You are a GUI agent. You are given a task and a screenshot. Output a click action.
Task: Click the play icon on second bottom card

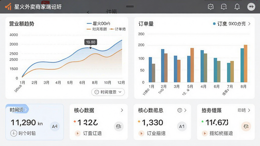click(77, 133)
